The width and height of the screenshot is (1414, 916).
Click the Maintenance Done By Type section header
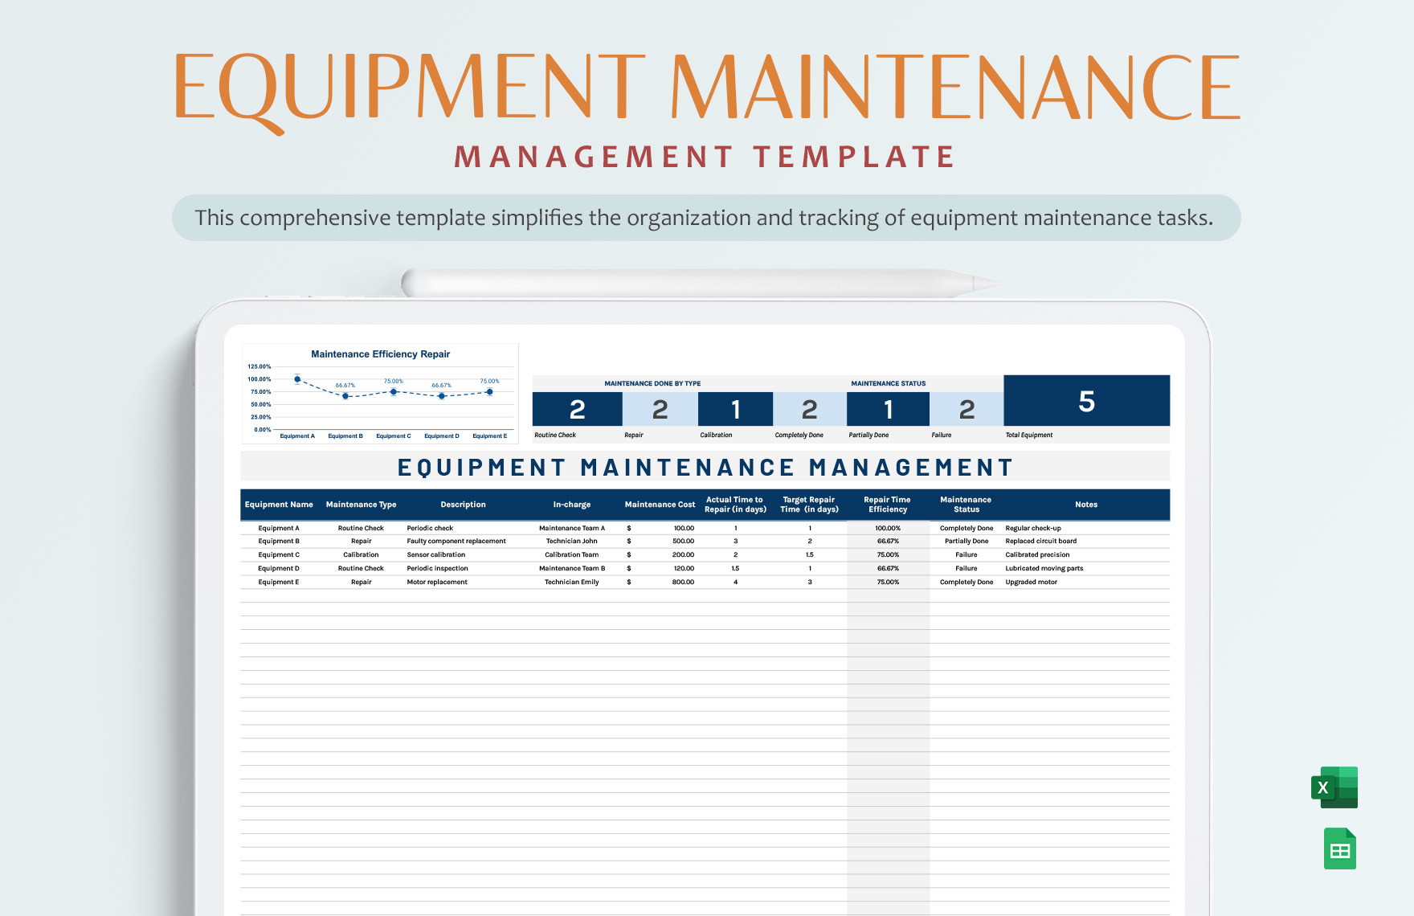point(651,383)
